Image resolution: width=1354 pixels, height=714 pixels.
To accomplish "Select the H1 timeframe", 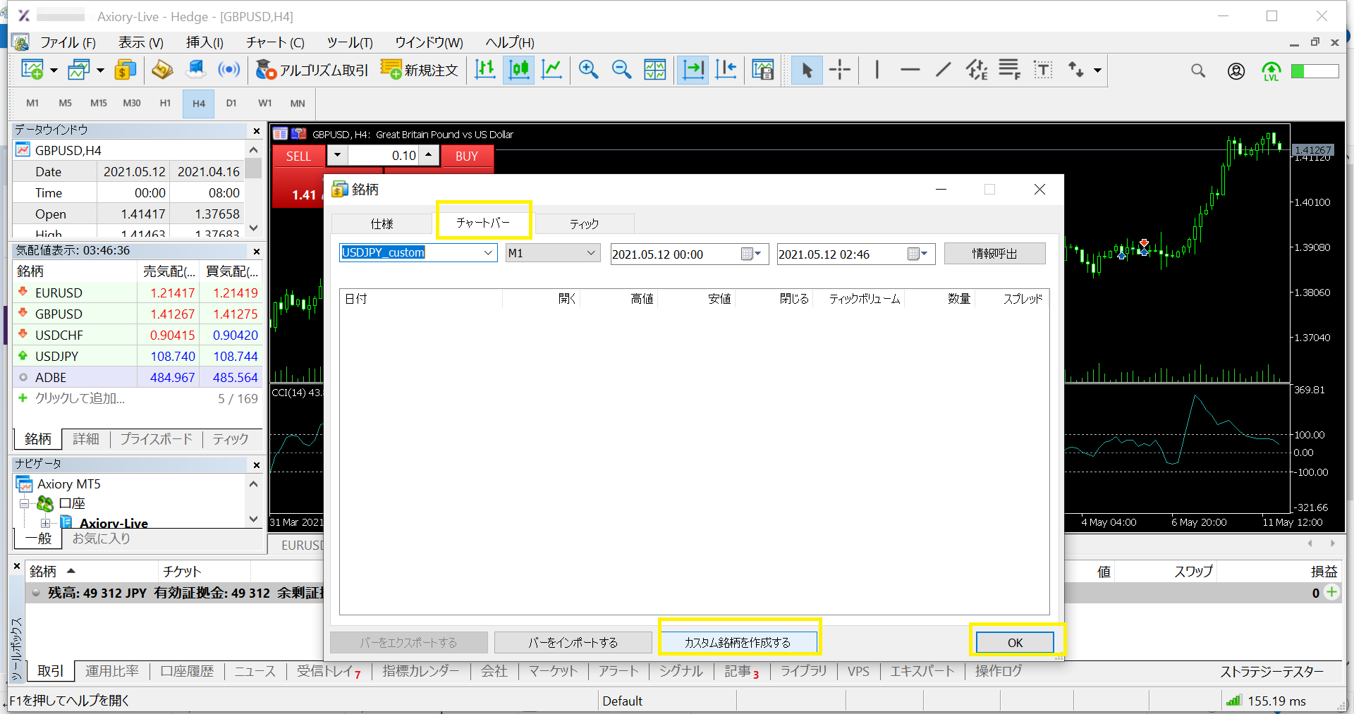I will click(165, 104).
